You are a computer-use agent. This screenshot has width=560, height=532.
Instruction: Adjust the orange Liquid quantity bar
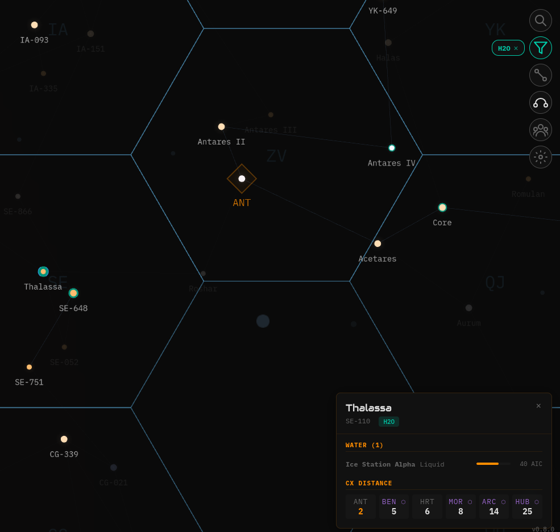point(492,464)
